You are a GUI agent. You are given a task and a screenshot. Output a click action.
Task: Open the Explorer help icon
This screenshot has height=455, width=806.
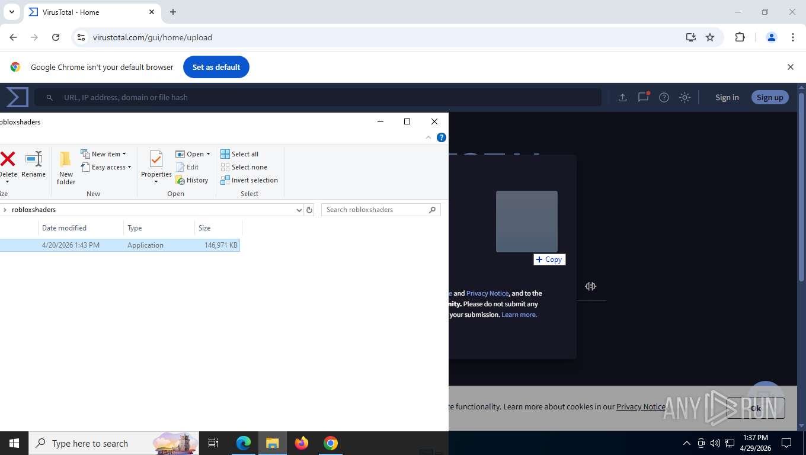coord(441,137)
